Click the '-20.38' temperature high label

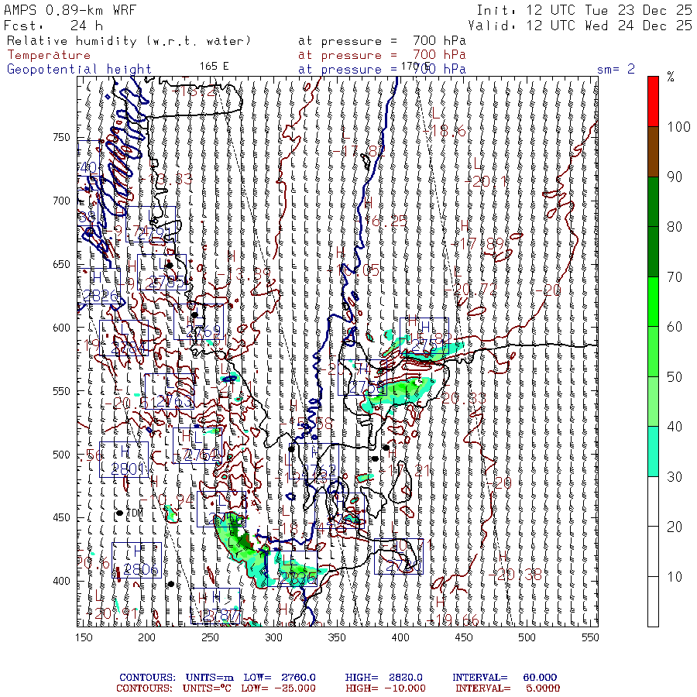pyautogui.click(x=515, y=575)
